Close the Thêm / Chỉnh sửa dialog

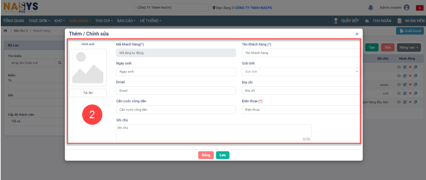point(357,34)
